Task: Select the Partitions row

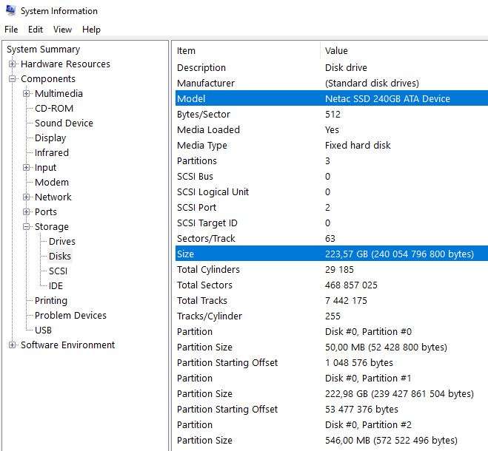Action: (332, 161)
